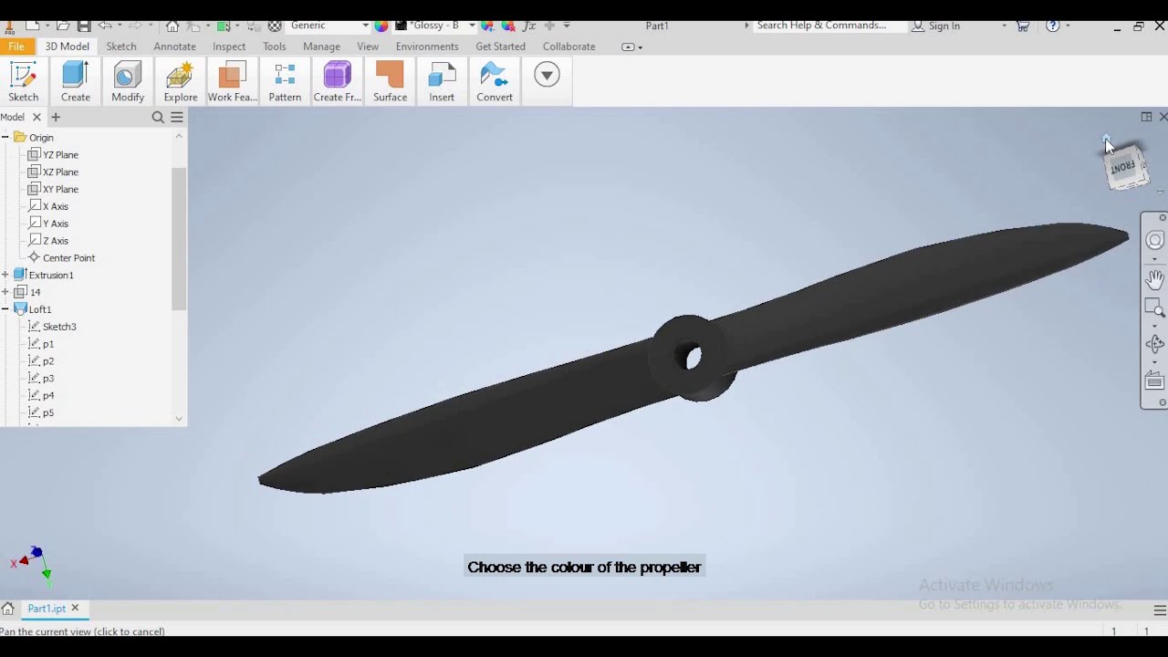
Task: Click the ViewCube home icon
Action: pos(1107,139)
